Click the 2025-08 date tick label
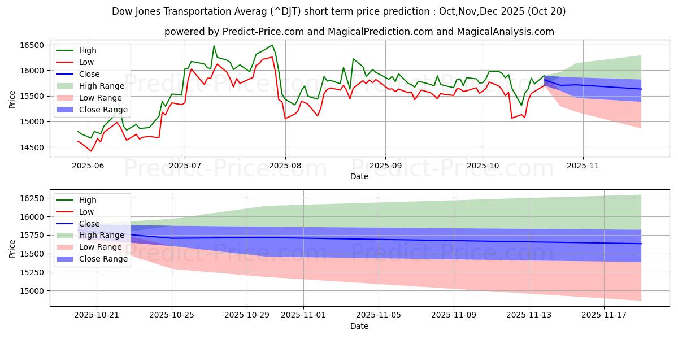 (x=285, y=167)
